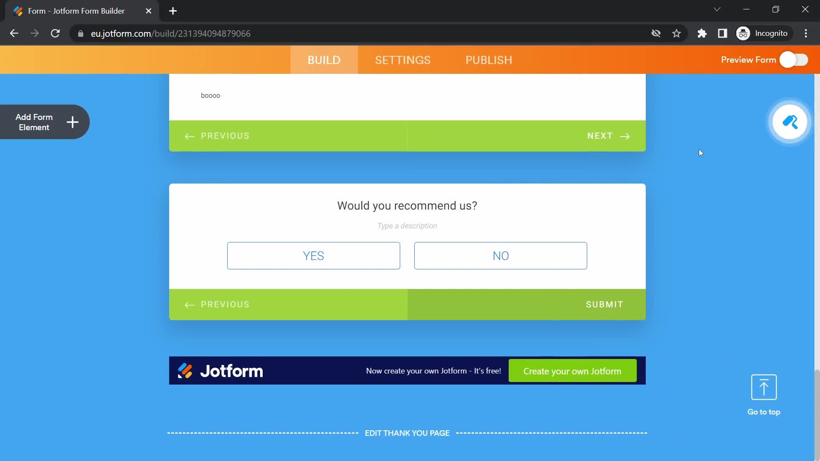Click the forward arrow on NEXT button

click(x=625, y=136)
